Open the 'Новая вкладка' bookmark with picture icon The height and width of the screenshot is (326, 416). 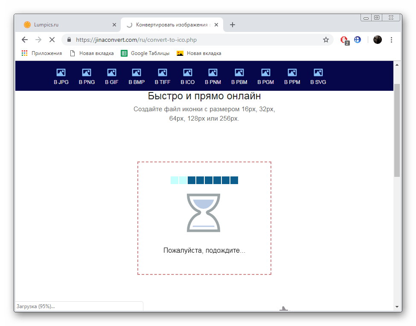coord(199,53)
